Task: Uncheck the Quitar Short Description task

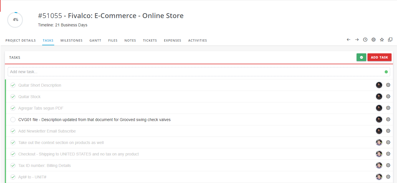Action: (x=13, y=85)
